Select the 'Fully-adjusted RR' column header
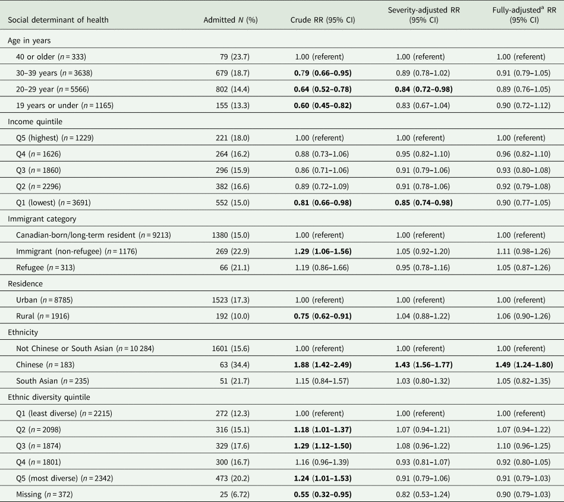This screenshot has width=564, height=502. [x=524, y=15]
